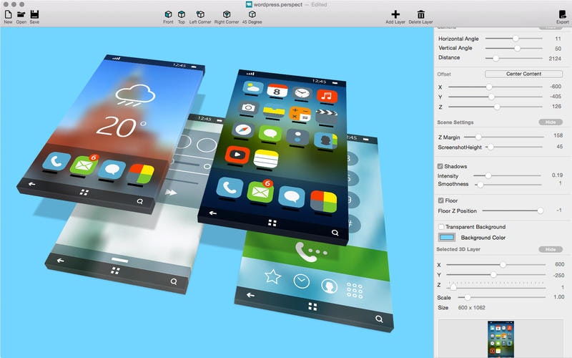Enable Transparent Background checkbox
Viewport: 572px width, 358px height.
[x=441, y=227]
